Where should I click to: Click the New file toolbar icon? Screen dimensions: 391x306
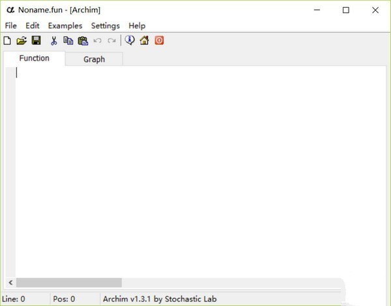pos(7,40)
